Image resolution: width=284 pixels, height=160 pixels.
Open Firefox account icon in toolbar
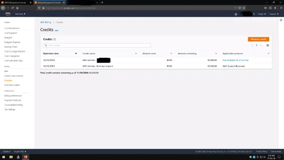click(x=275, y=8)
